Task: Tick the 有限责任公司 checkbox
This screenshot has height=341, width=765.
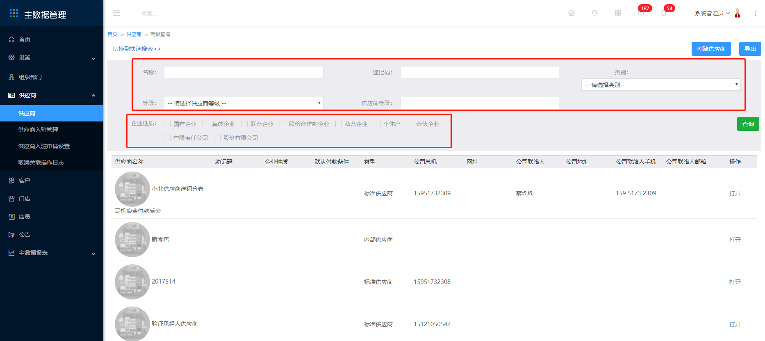Action: (x=167, y=138)
